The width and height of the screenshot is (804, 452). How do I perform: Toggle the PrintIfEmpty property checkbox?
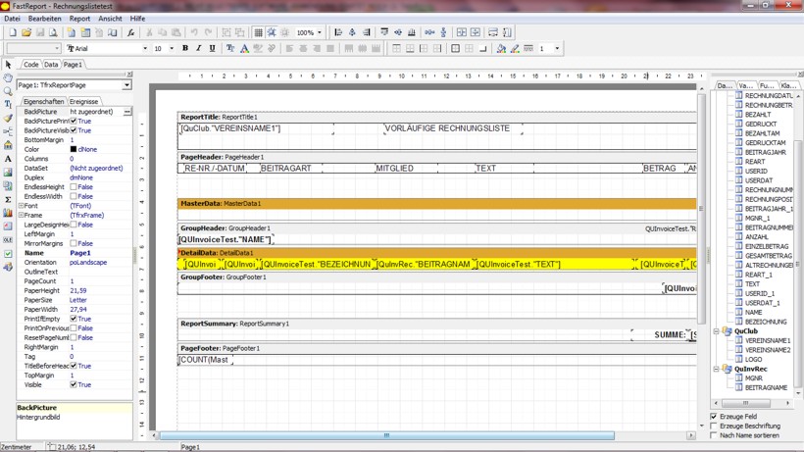point(74,319)
